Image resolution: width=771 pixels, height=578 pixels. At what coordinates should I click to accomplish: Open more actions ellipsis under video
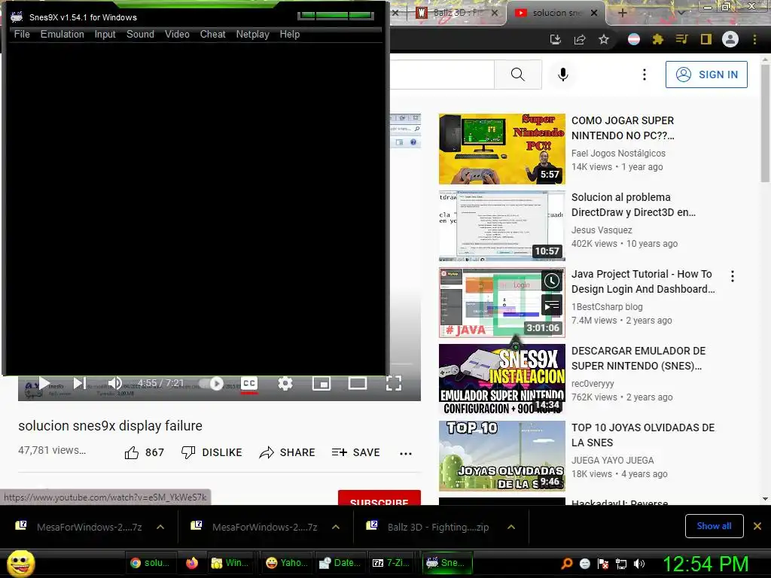[406, 453]
